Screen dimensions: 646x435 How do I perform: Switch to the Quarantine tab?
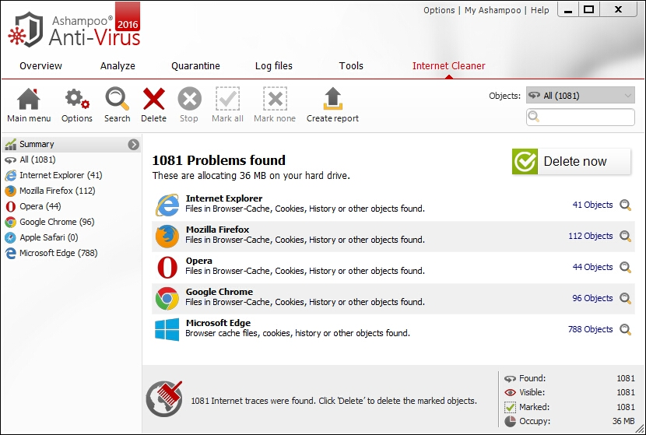(x=195, y=66)
